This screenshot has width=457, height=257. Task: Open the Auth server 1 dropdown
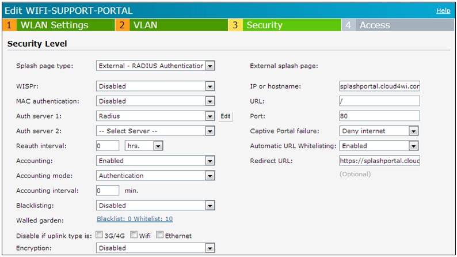[x=155, y=116]
